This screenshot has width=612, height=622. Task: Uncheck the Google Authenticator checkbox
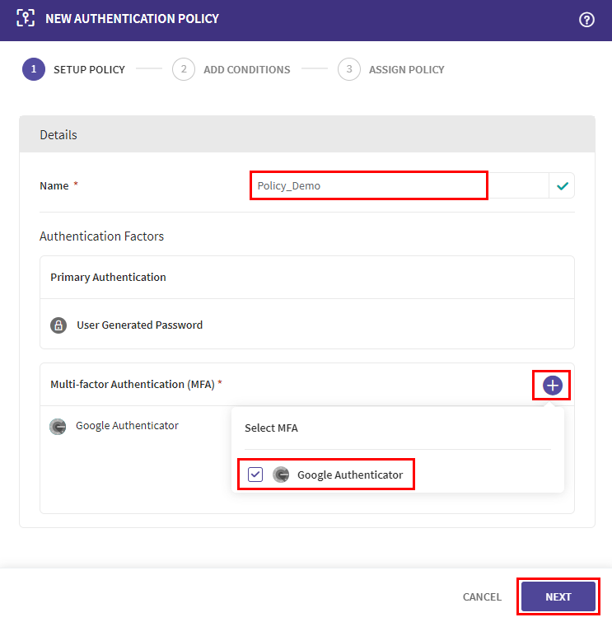(255, 475)
